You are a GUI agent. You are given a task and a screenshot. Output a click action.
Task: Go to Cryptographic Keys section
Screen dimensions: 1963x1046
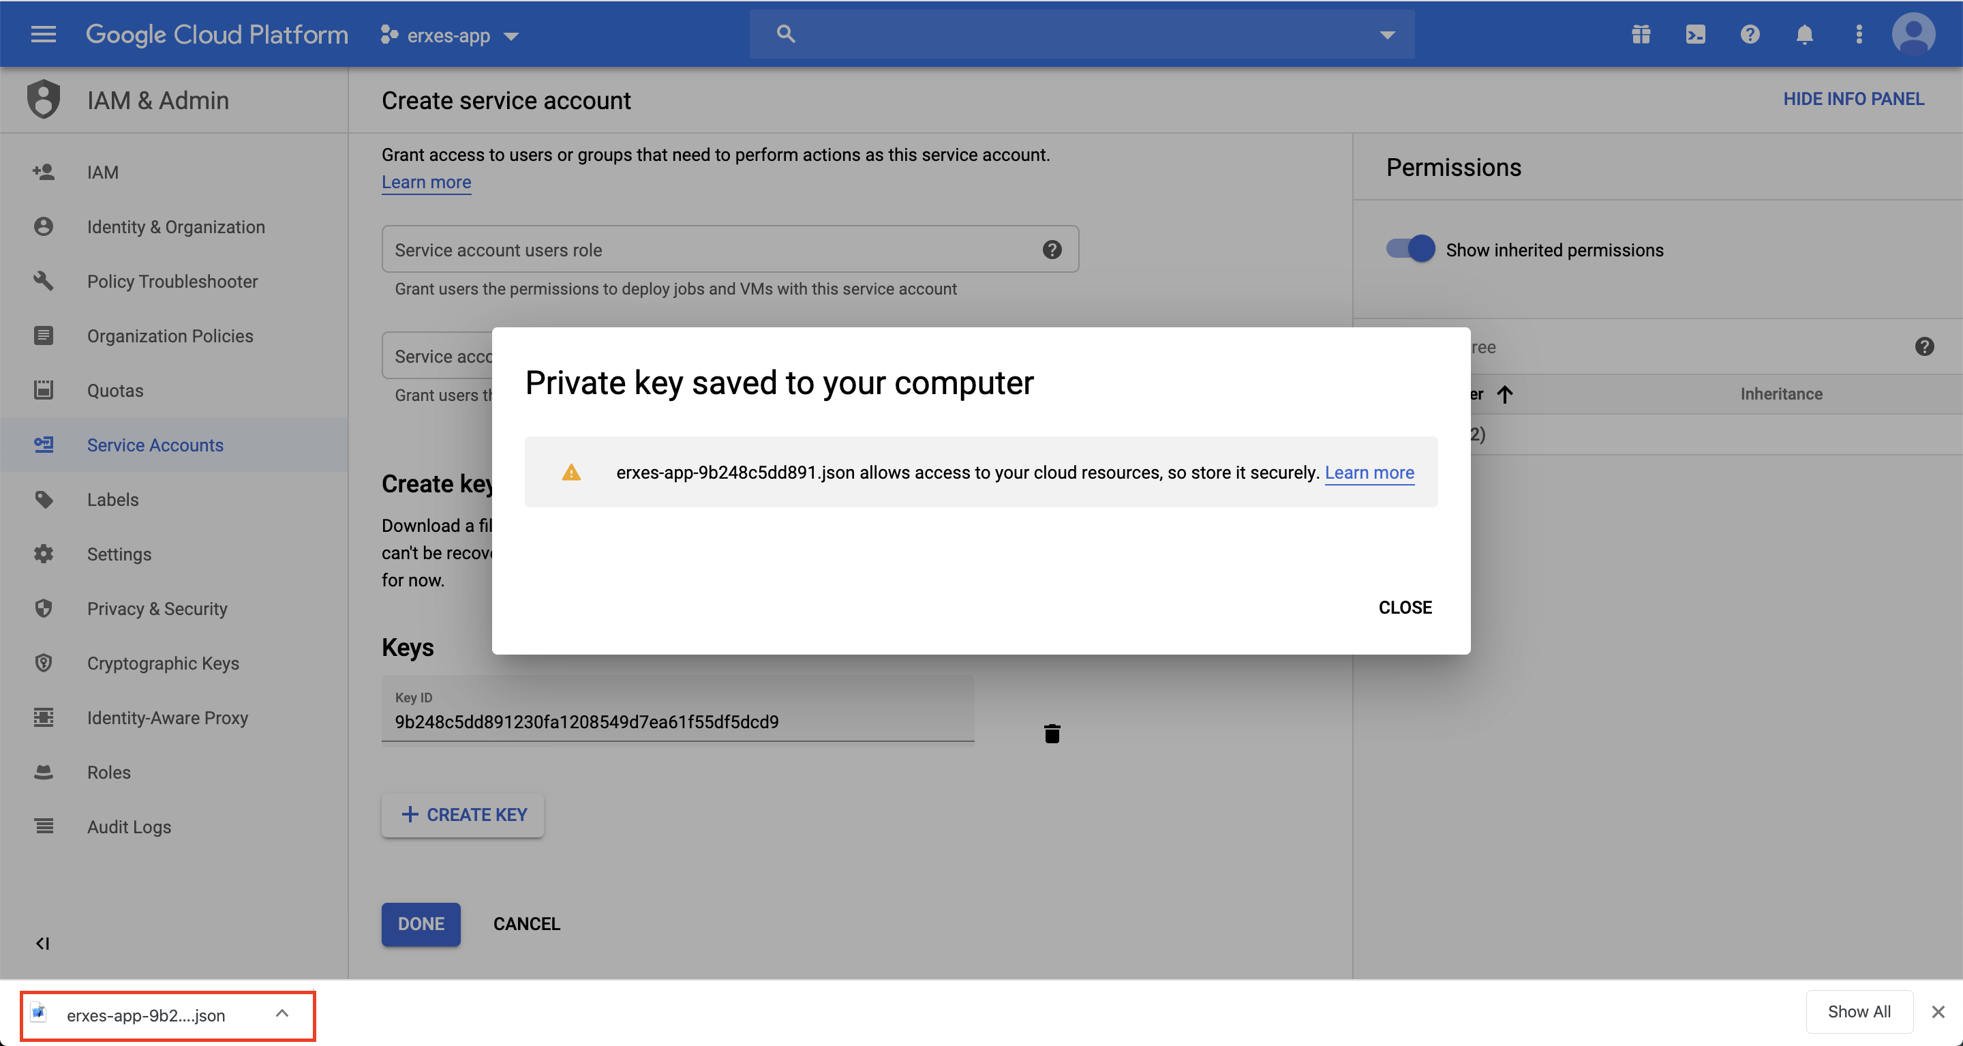click(x=162, y=663)
